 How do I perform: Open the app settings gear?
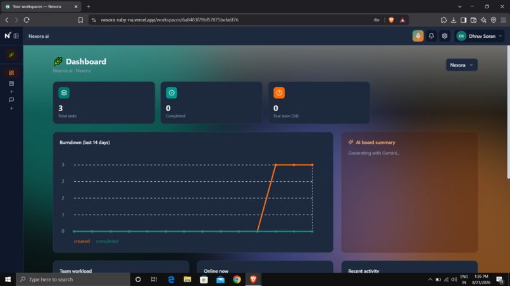445,36
